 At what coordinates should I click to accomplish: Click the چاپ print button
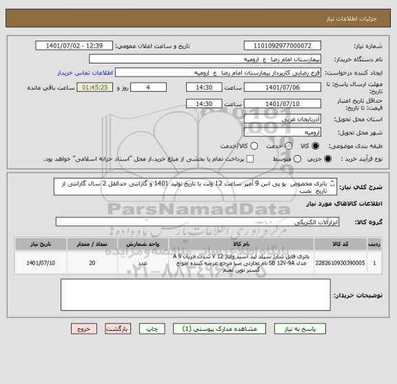[152, 329]
